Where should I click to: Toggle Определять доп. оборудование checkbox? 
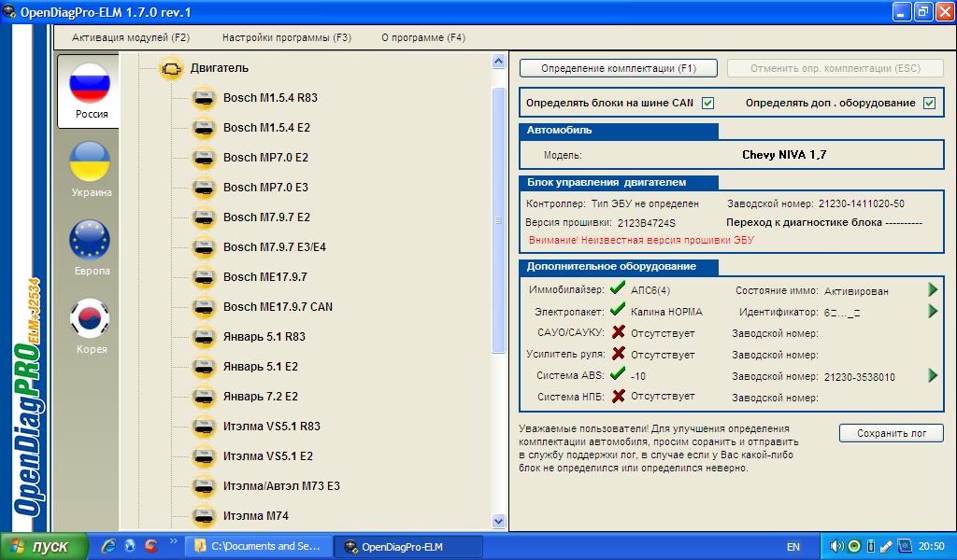click(930, 103)
